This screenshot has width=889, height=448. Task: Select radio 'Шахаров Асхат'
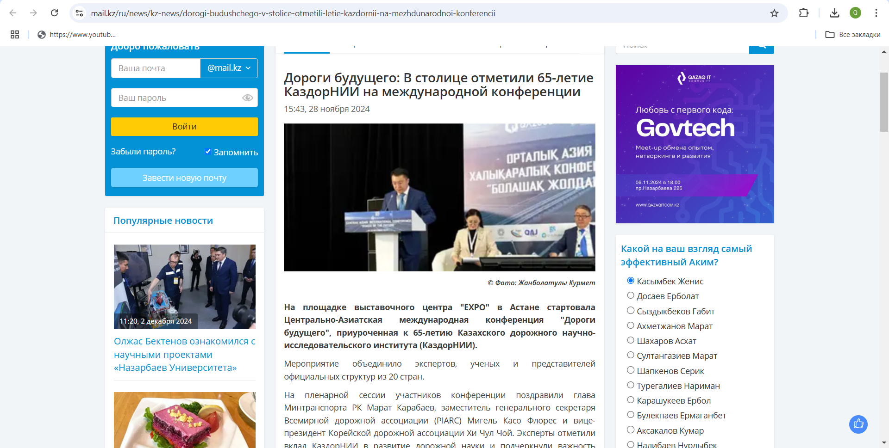631,340
